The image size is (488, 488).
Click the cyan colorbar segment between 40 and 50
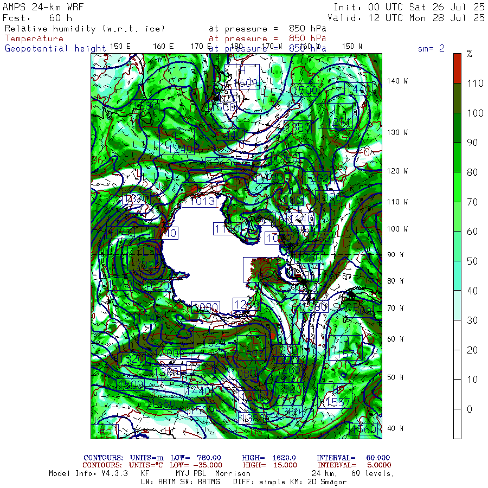coord(457,275)
